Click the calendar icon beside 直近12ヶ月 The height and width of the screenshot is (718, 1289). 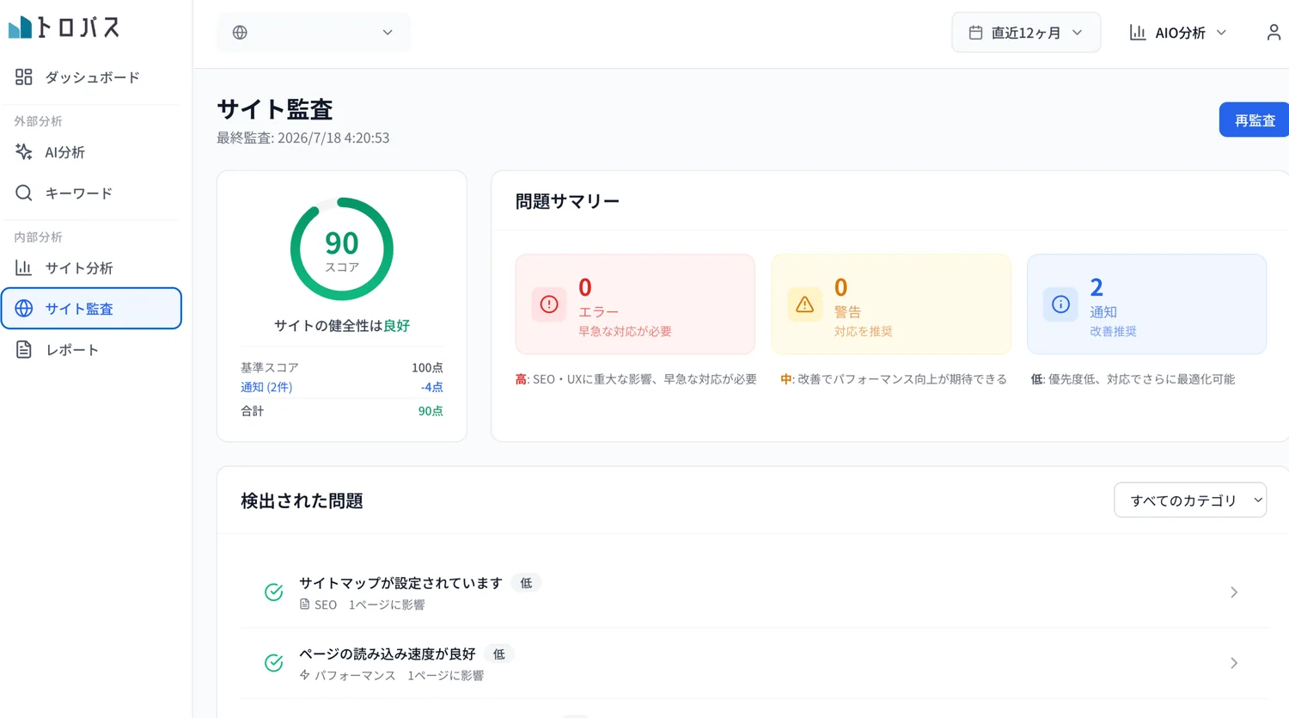(975, 33)
